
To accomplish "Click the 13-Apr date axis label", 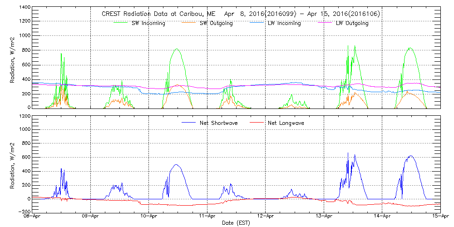I will pos(324,217).
